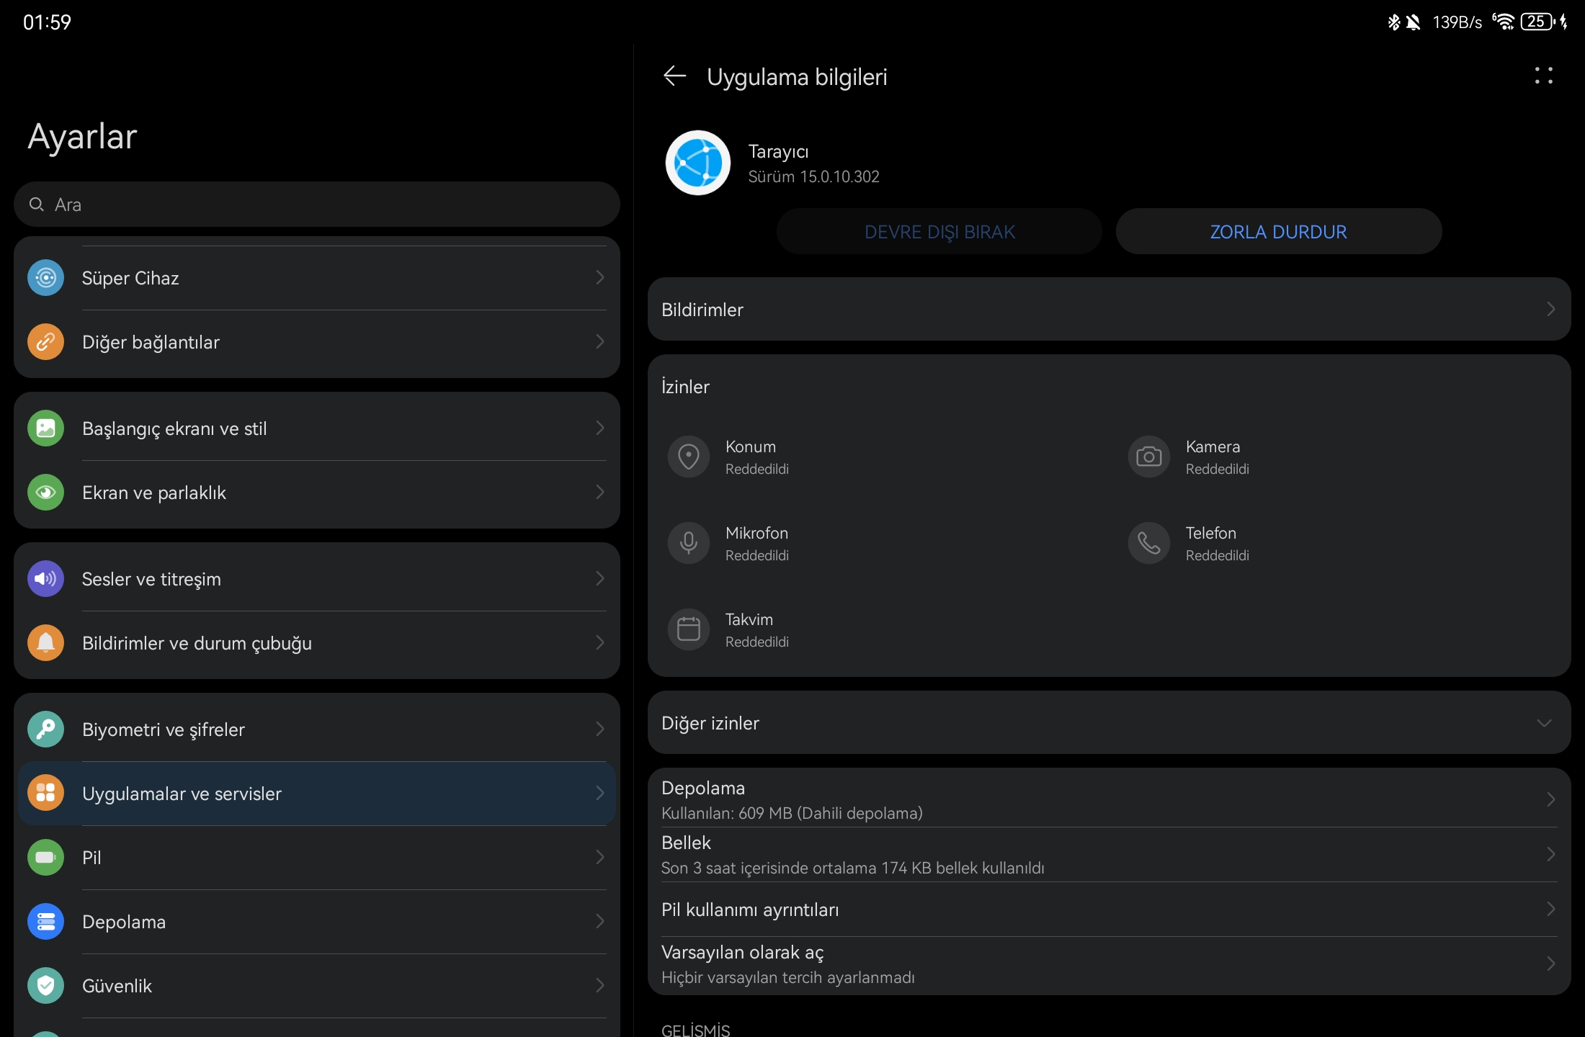Open the four-dot more options menu

[1543, 76]
